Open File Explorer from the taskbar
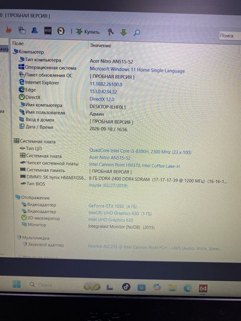 click(x=172, y=288)
